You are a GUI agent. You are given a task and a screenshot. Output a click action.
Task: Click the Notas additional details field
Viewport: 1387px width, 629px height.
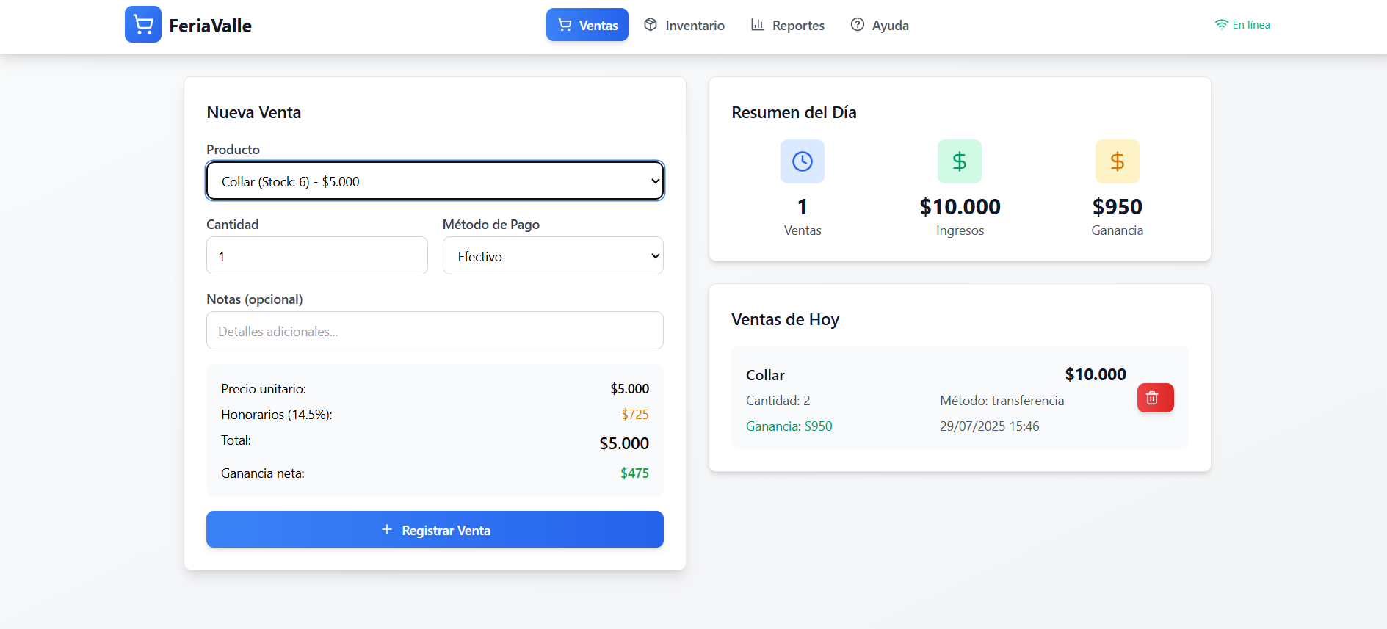(435, 331)
